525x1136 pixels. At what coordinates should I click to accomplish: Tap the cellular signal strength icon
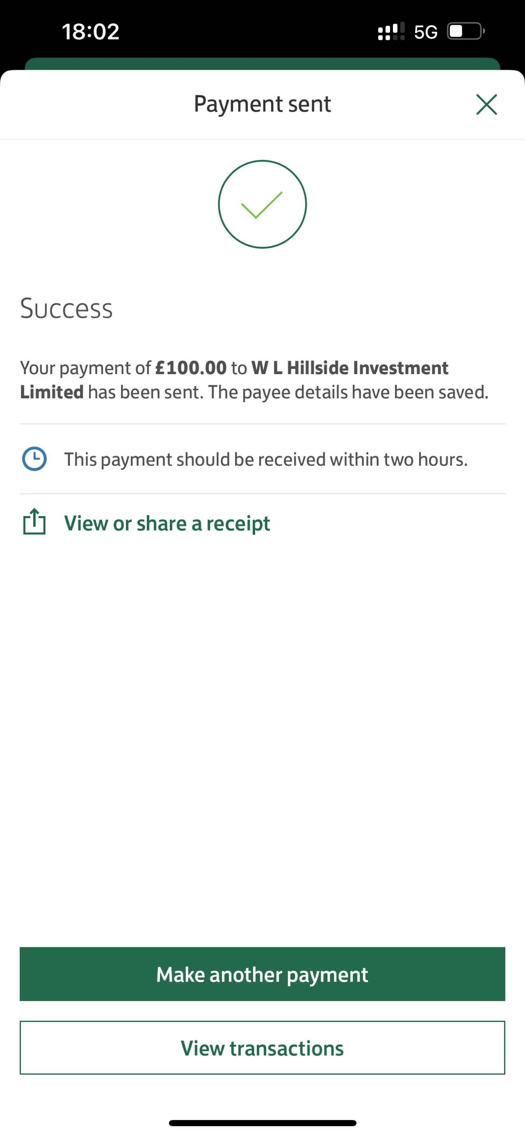(x=391, y=31)
